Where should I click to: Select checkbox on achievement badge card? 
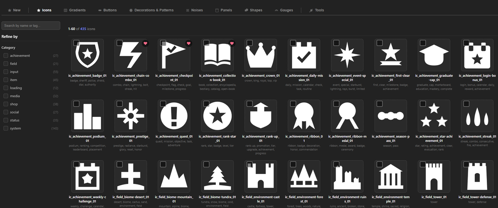coord(76,43)
